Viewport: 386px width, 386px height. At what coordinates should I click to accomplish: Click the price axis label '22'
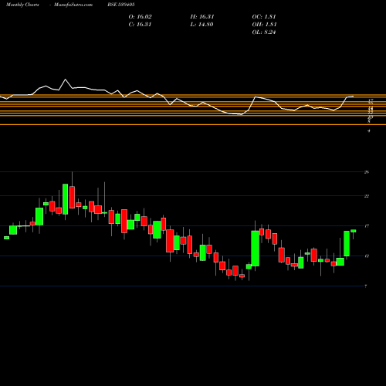click(x=367, y=196)
